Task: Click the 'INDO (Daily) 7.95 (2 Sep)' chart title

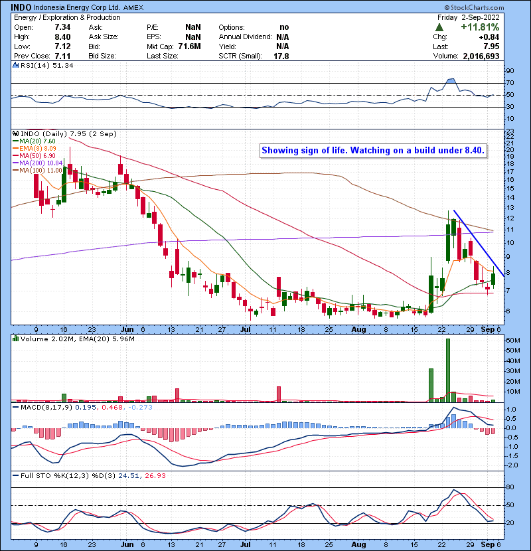Action: coord(68,134)
